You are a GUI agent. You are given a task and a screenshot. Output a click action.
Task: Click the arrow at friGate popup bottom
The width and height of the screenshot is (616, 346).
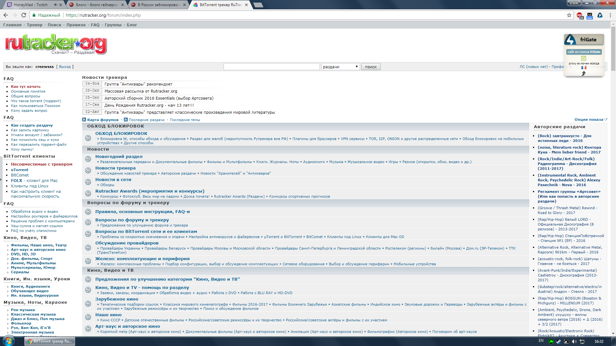point(584,73)
